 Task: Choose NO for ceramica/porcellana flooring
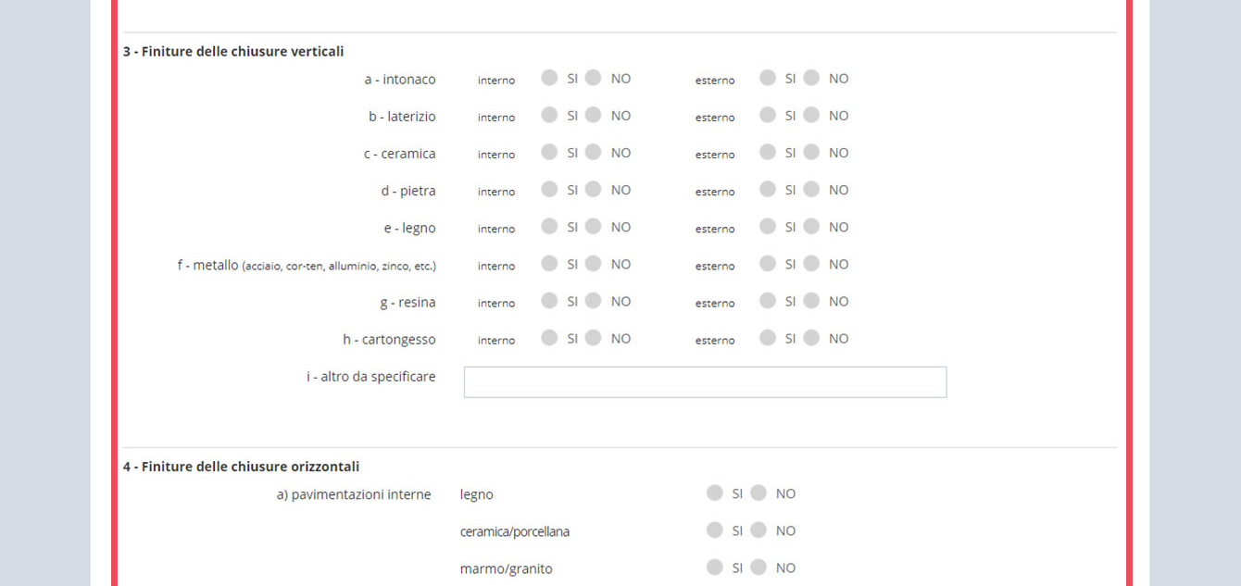click(x=758, y=530)
